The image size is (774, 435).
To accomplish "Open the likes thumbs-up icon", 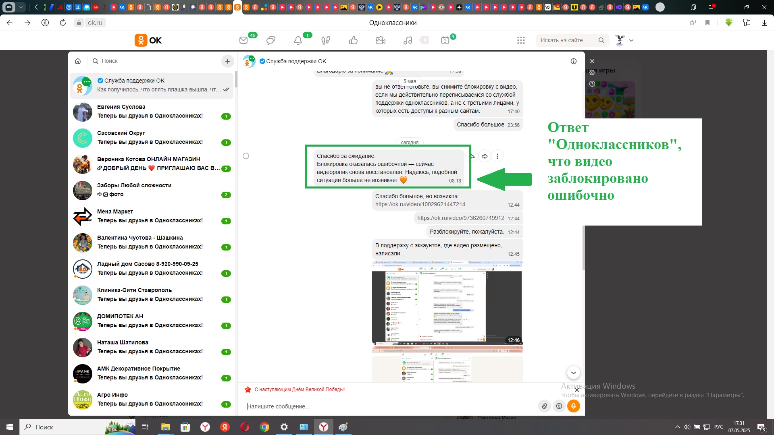I will pos(354,40).
